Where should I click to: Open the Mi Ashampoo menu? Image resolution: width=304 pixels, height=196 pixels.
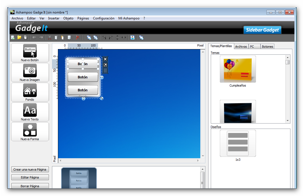click(x=129, y=18)
